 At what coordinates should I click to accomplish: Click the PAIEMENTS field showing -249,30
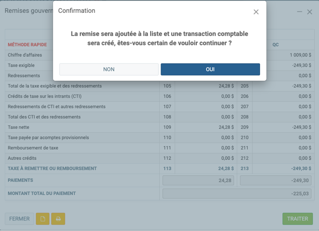coord(276,181)
